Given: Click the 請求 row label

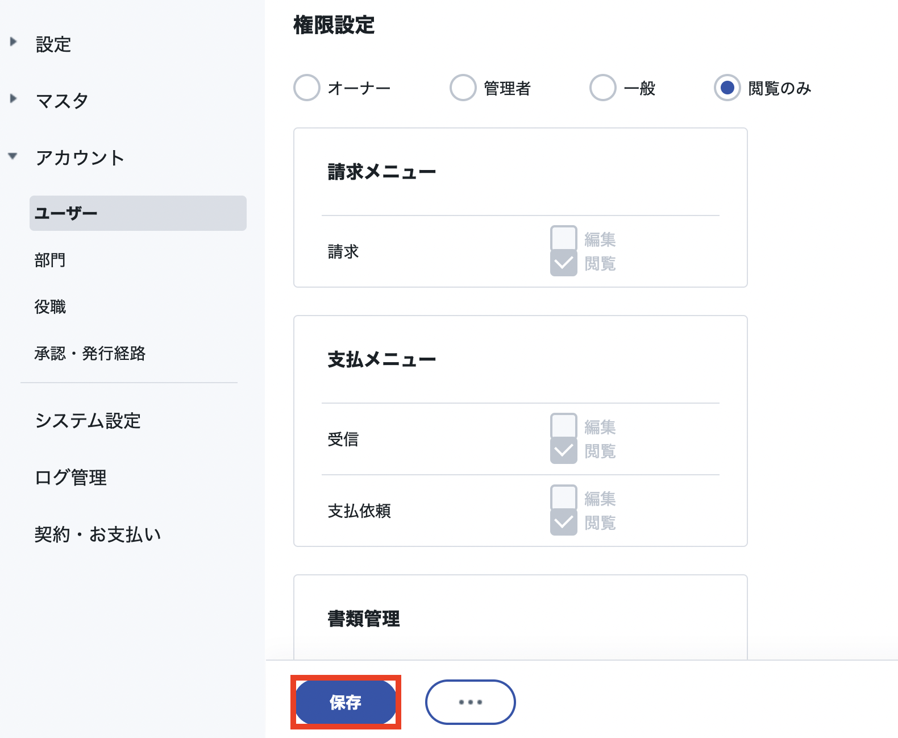Looking at the screenshot, I should [x=343, y=251].
